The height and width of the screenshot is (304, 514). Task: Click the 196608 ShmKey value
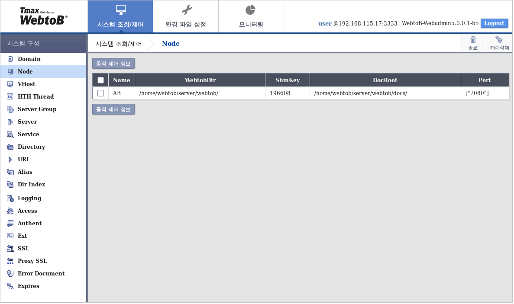coord(280,93)
